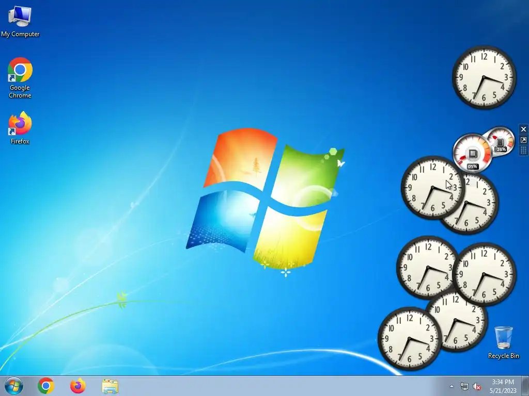The width and height of the screenshot is (529, 396).
Task: Select the clock gadget under the mouse cursor
Action: tap(432, 188)
